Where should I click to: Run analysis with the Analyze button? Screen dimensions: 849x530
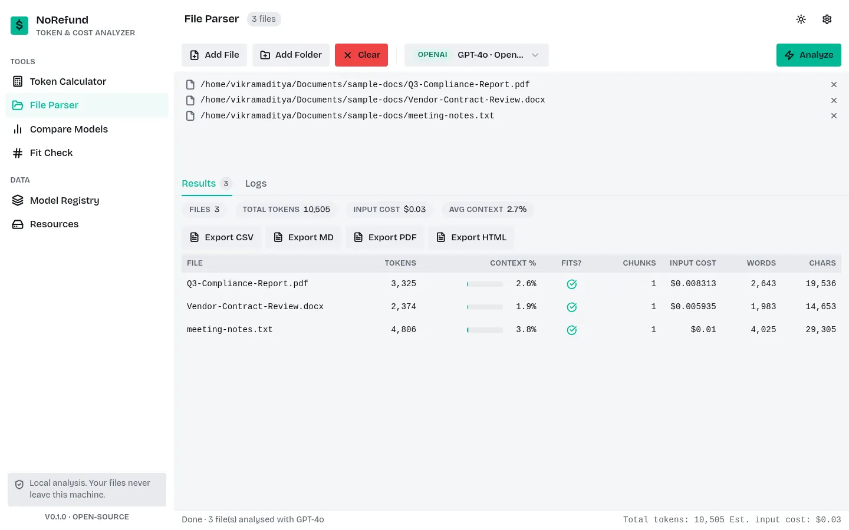click(808, 55)
